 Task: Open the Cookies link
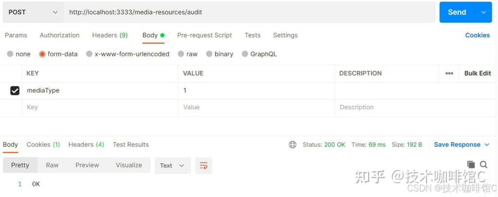point(477,35)
